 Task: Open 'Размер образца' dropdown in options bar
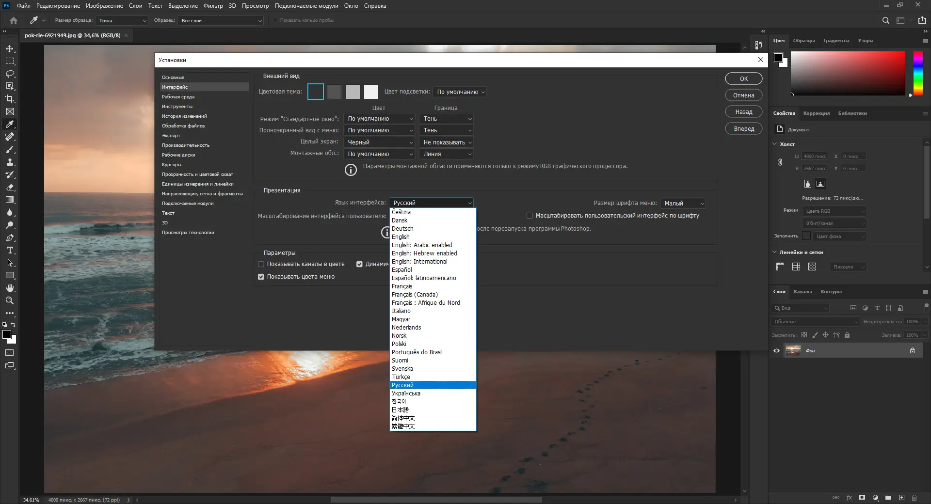click(x=122, y=20)
